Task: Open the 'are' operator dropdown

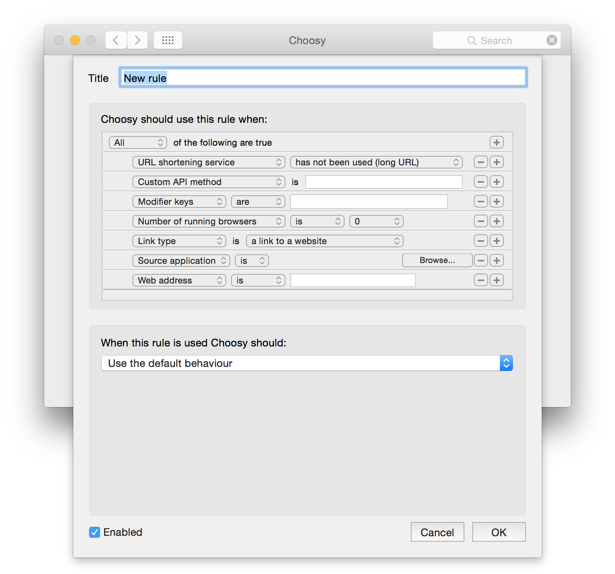Action: click(x=258, y=202)
